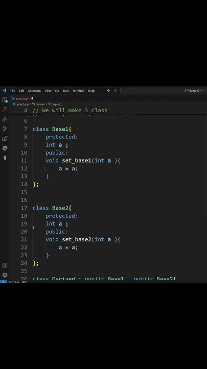The image size is (207, 369).
Task: Open the Go menu
Action: (57, 91)
